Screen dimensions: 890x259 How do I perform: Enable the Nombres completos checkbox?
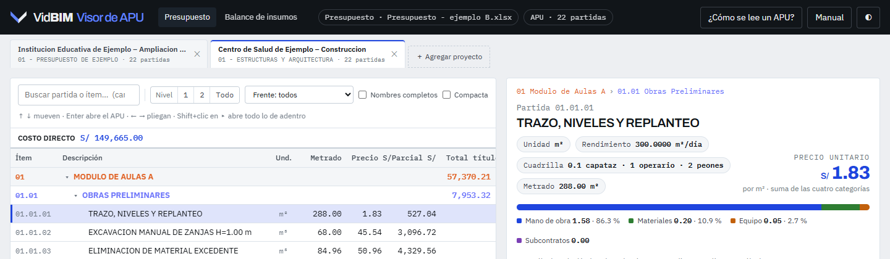pos(363,95)
